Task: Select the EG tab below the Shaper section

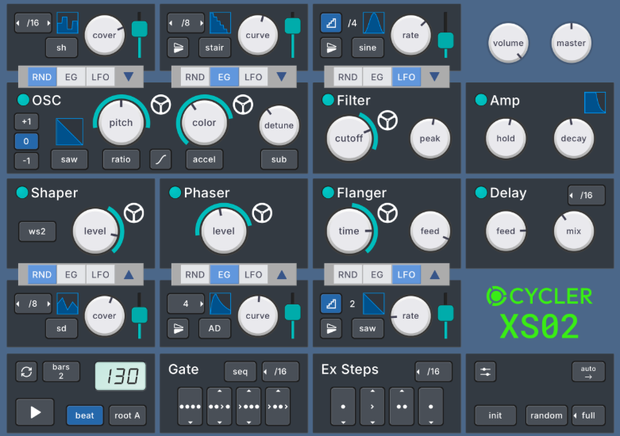Action: point(71,275)
